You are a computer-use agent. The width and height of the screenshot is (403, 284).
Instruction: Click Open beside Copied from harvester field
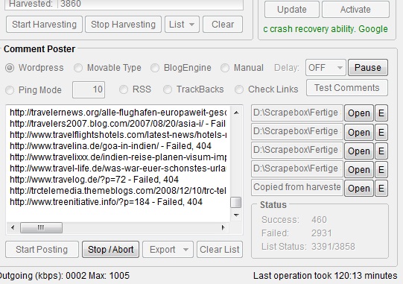[359, 189]
